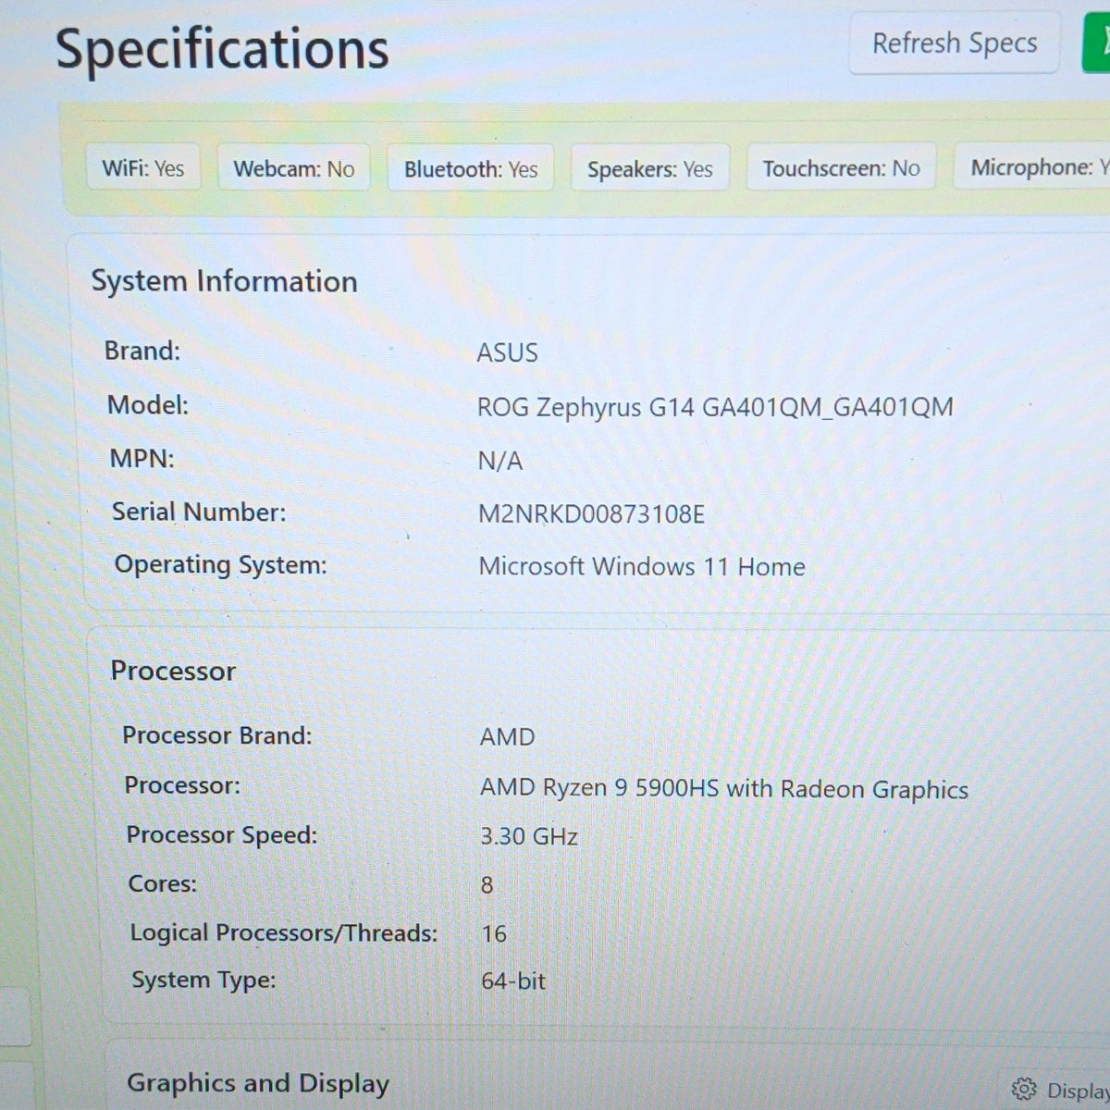Select the Logical Processors/Threads value 16
Viewport: 1110px width, 1110px height.
494,933
